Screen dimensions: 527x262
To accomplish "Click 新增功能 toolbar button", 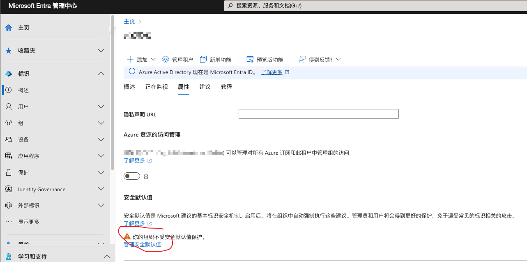I will pos(215,60).
